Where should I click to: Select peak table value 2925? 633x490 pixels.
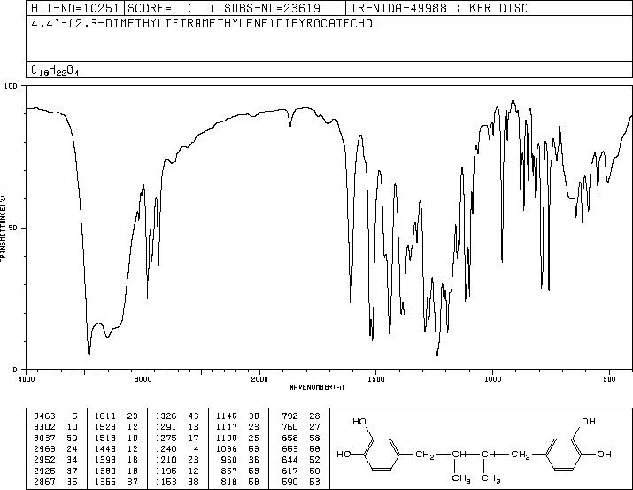(44, 471)
